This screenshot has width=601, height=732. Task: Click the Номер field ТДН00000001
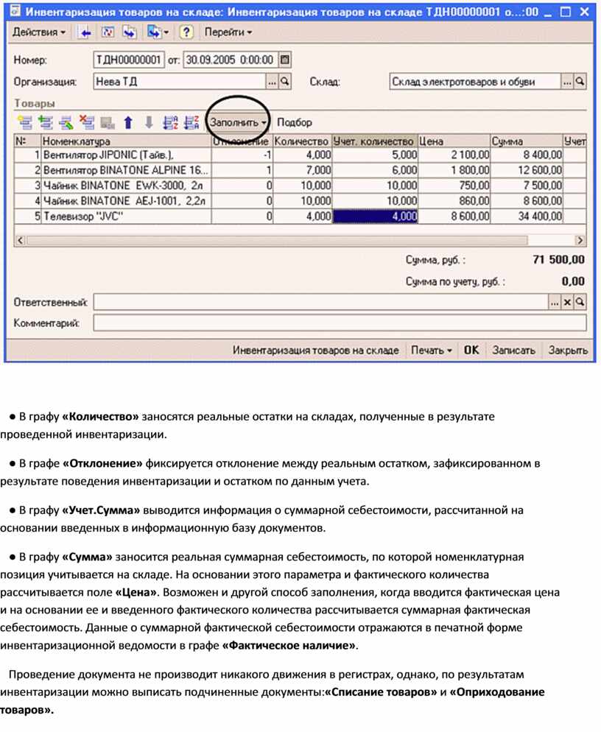129,60
